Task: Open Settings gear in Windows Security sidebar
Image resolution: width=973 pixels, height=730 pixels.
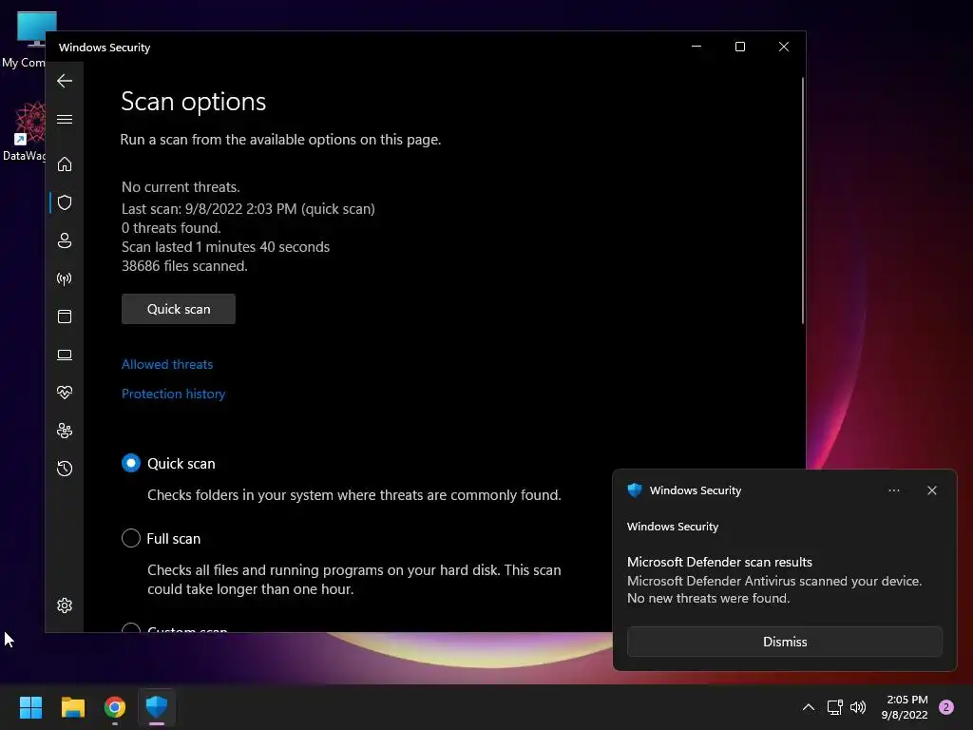Action: point(65,605)
